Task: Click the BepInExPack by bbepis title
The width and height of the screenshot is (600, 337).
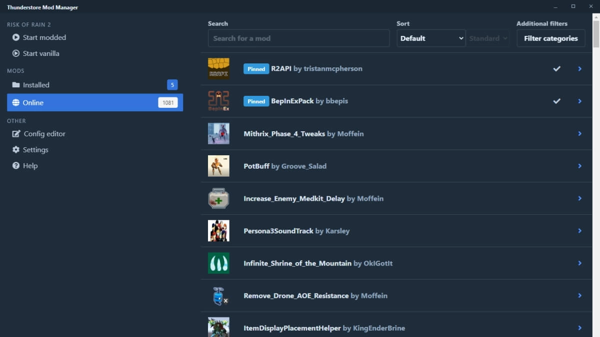Action: (x=309, y=101)
